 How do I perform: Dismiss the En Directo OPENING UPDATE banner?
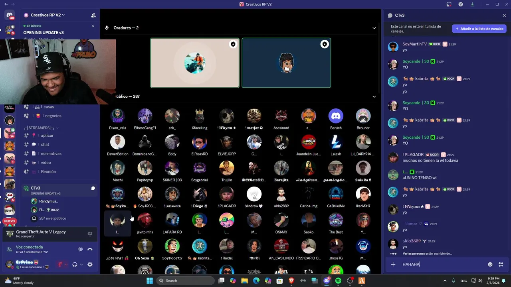coord(93,26)
